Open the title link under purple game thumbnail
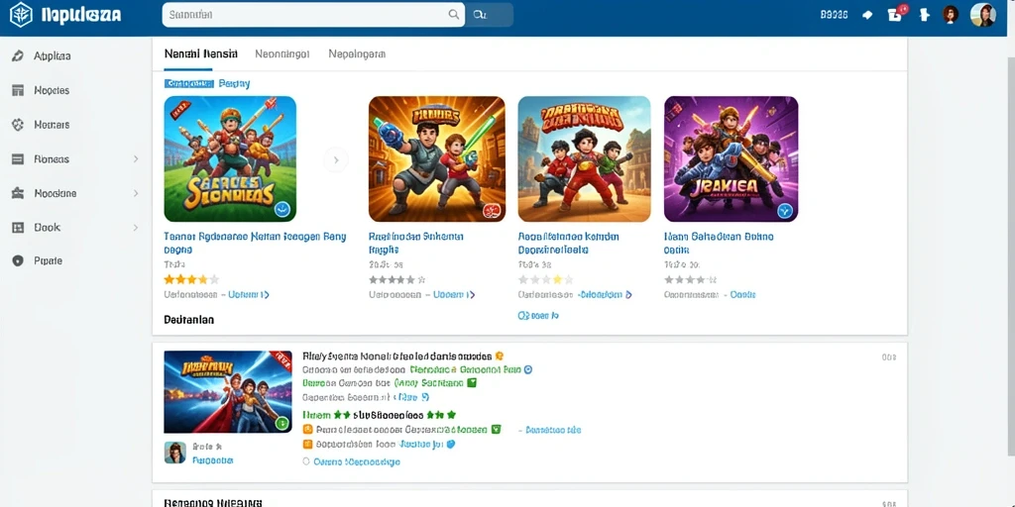The height and width of the screenshot is (507, 1015). coord(719,243)
